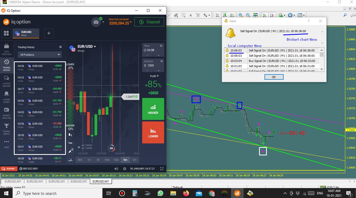Select the 3h chart range
The image size is (356, 198).
coord(98,160)
